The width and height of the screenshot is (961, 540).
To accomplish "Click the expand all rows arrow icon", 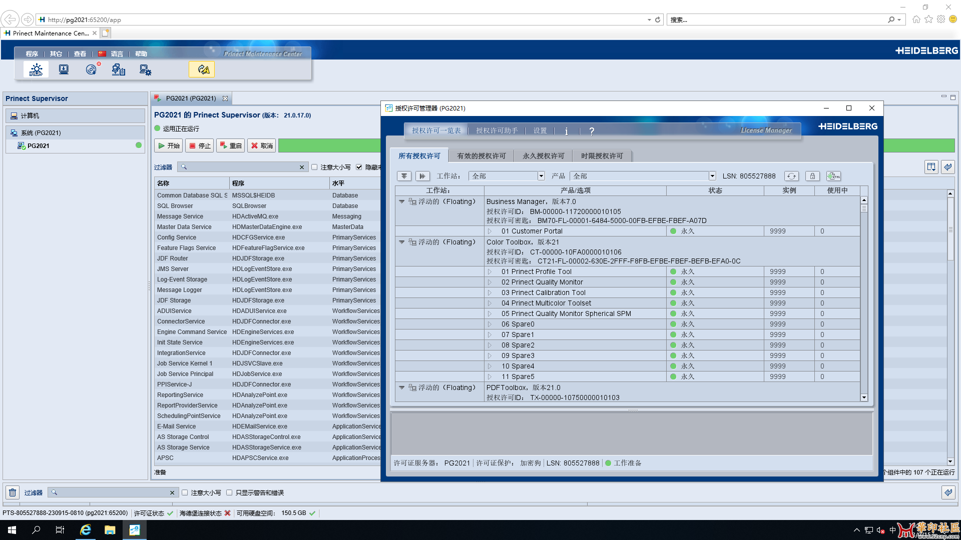I will point(404,176).
